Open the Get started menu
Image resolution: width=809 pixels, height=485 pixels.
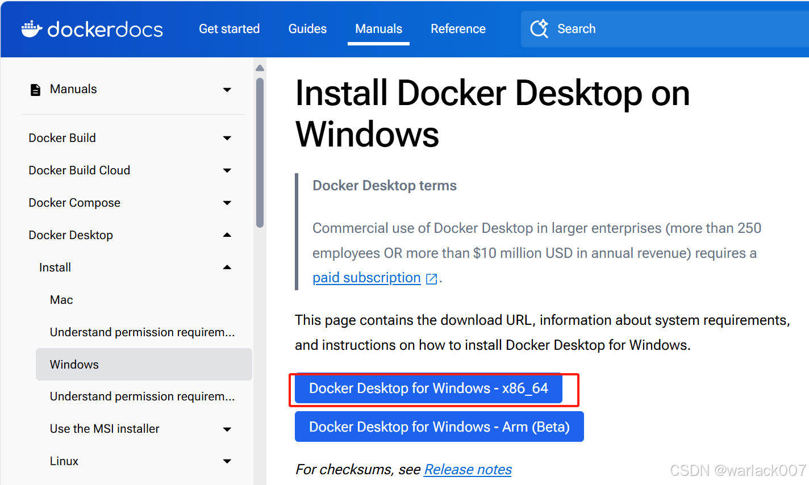[x=229, y=28]
